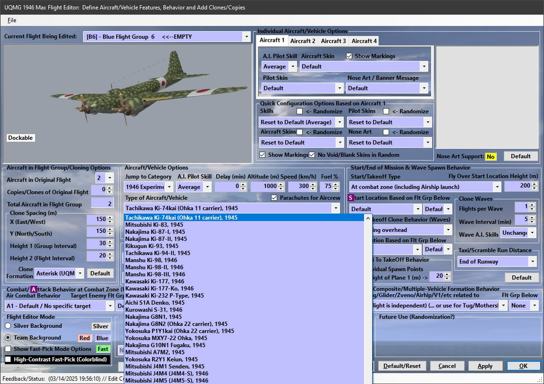The image size is (544, 384).
Task: Click the Apply button
Action: click(485, 366)
